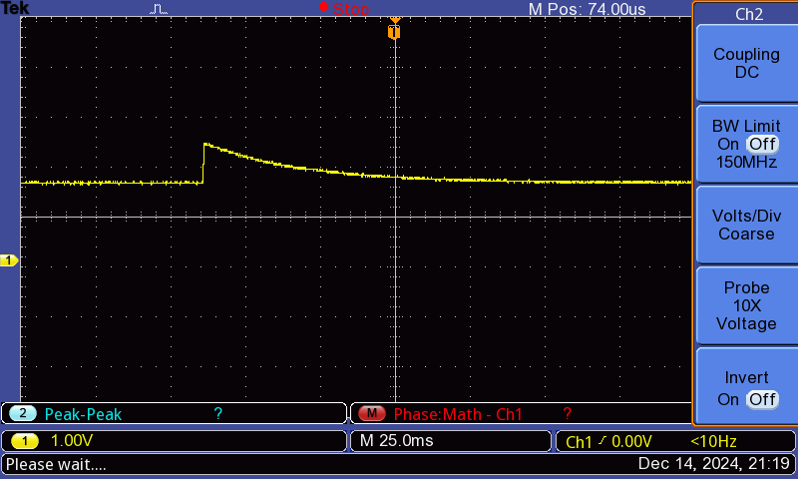The width and height of the screenshot is (798, 479).
Task: Click the red Stop acquisition indicator
Action: pyautogui.click(x=344, y=8)
